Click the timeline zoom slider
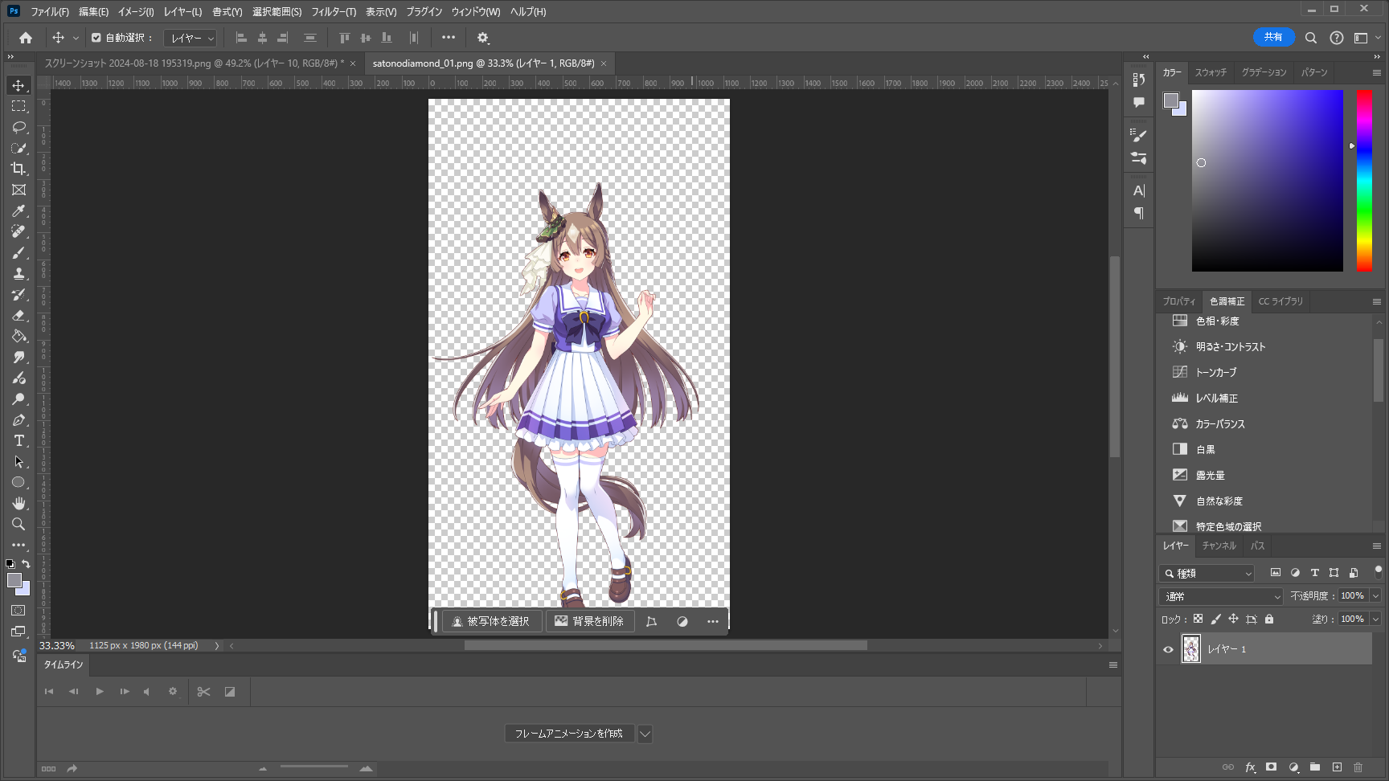 [314, 768]
